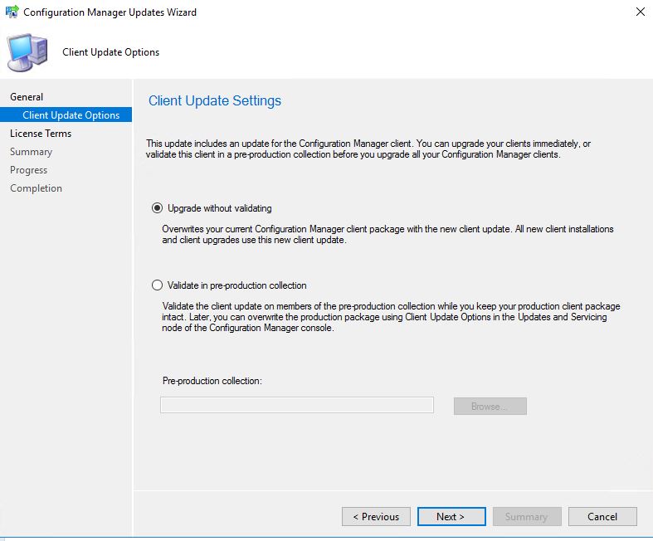Close the Updates Wizard window
The height and width of the screenshot is (541, 653).
coord(640,12)
